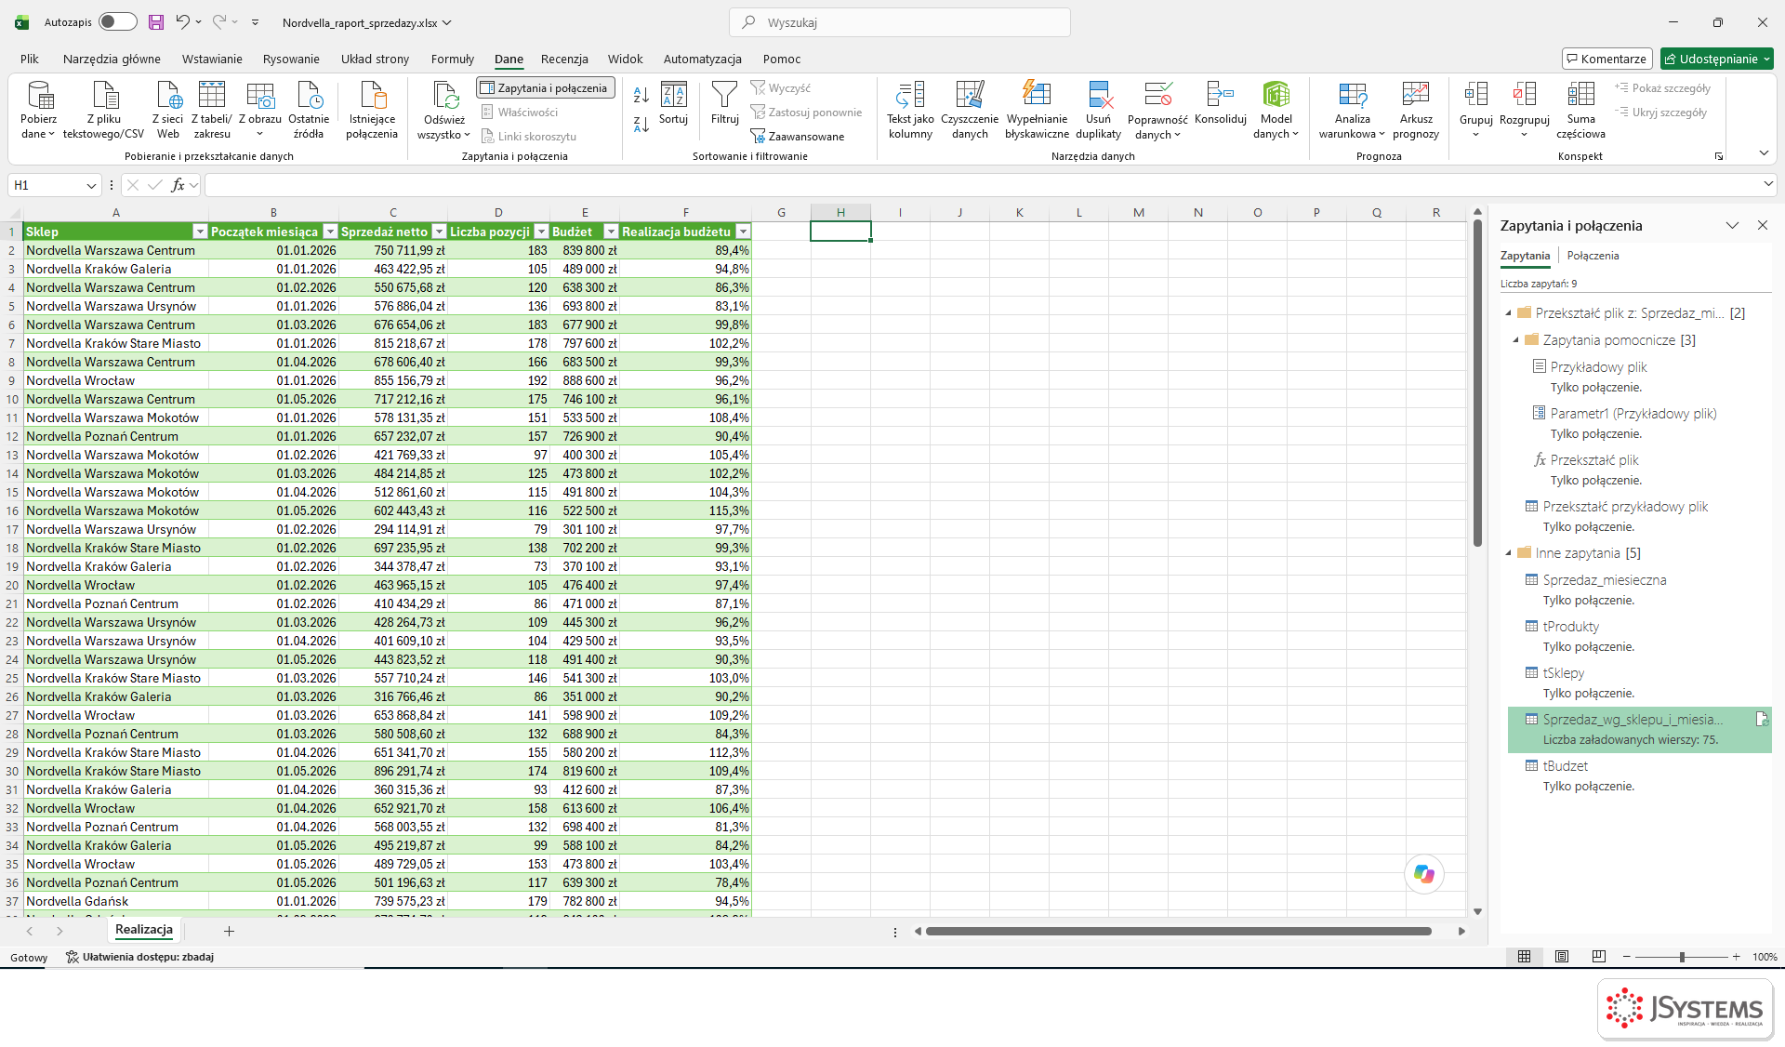Image resolution: width=1785 pixels, height=1047 pixels.
Task: Click the Z pliku tekstowego/CSV icon
Action: (x=104, y=110)
